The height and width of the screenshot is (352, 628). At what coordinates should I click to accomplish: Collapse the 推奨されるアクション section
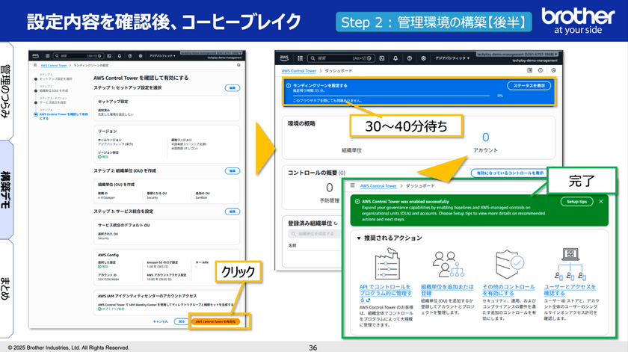coord(358,238)
